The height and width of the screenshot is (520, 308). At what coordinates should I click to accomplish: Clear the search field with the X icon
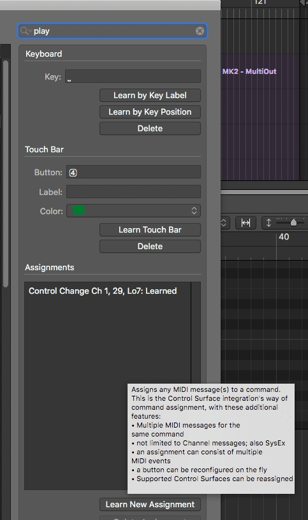coord(200,31)
